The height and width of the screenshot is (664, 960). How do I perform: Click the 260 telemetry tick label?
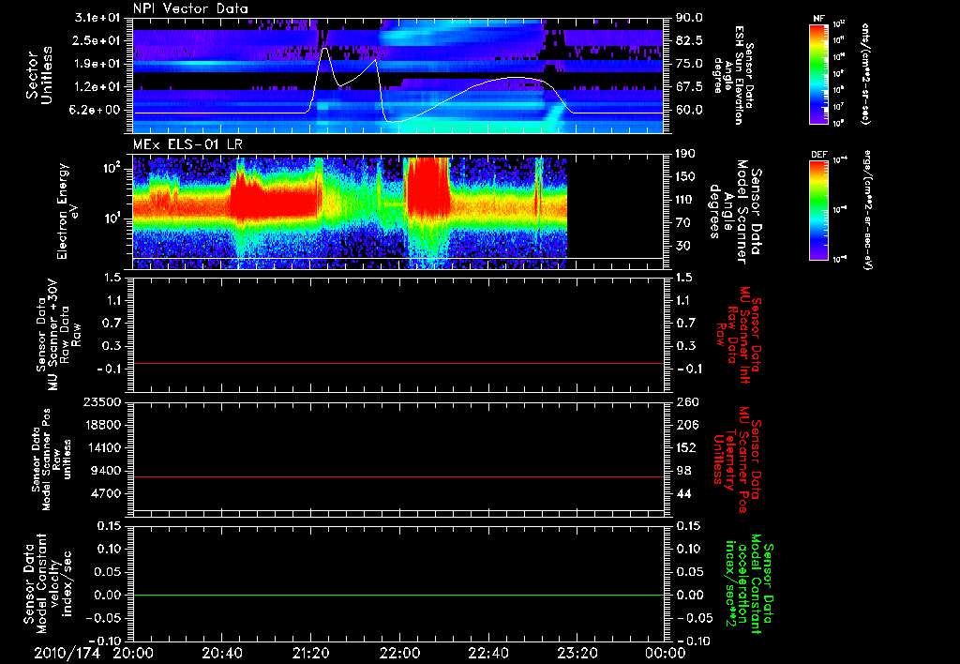coord(685,402)
